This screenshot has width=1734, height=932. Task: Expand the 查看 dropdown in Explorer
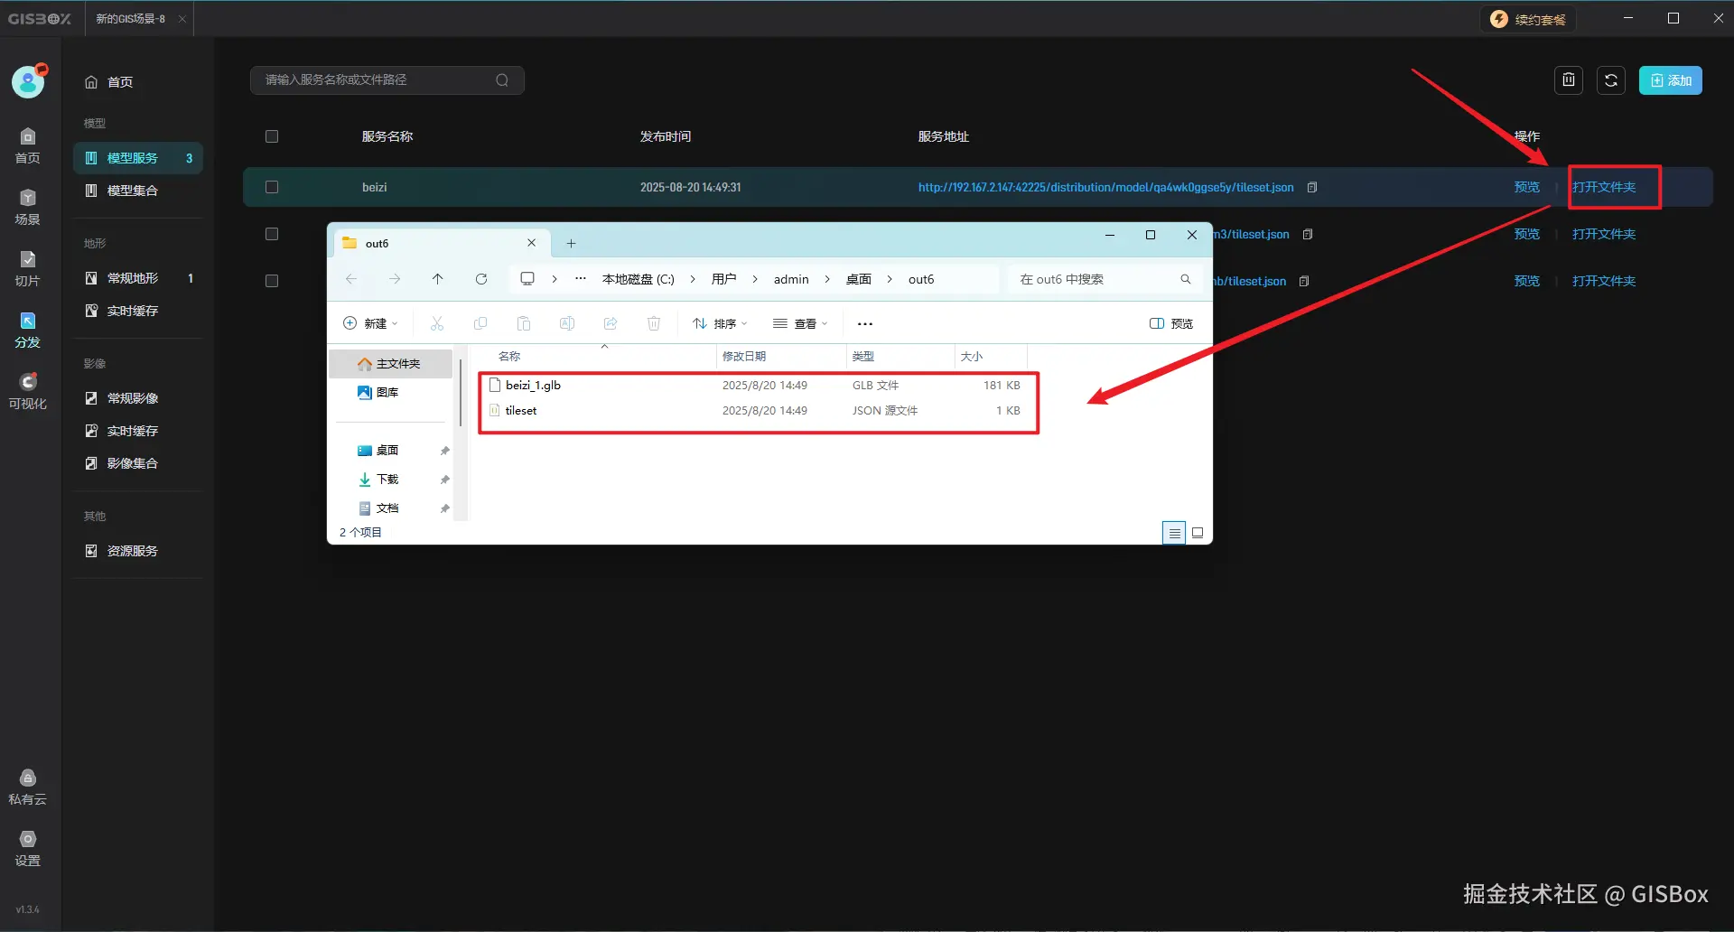(800, 323)
